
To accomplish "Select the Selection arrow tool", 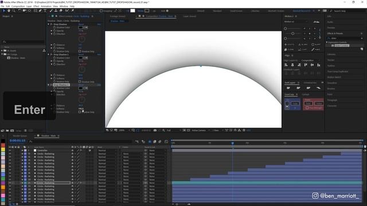I will tap(4, 11).
